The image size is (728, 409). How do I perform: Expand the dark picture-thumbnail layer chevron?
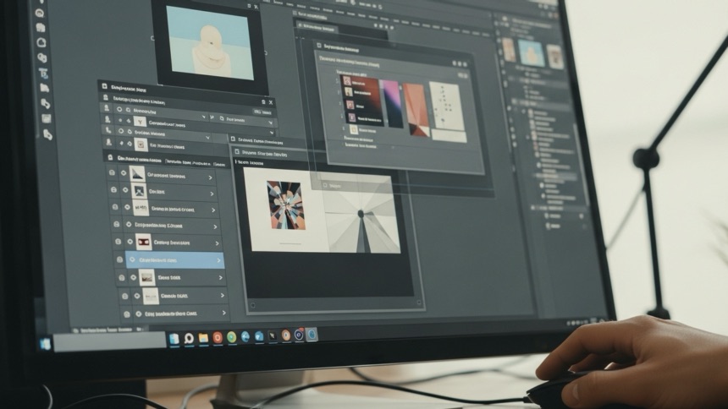(x=212, y=194)
